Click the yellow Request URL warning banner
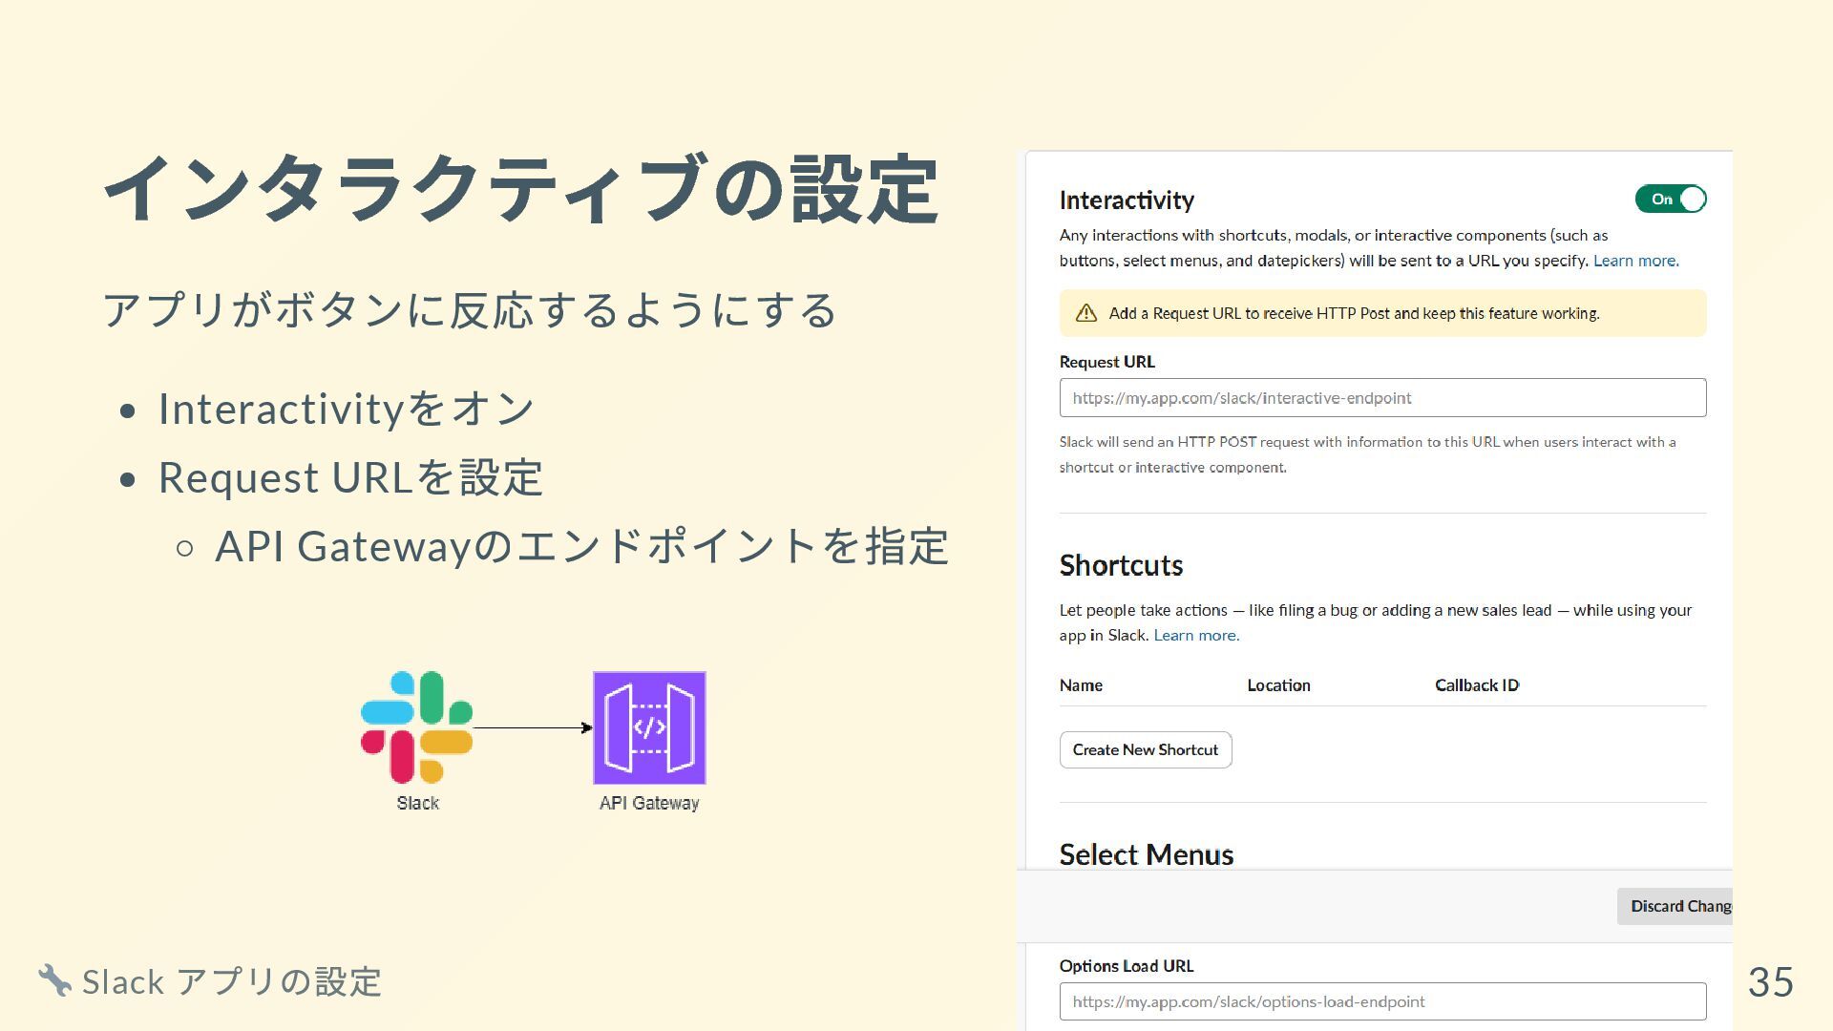Image resolution: width=1833 pixels, height=1031 pixels. [x=1381, y=313]
